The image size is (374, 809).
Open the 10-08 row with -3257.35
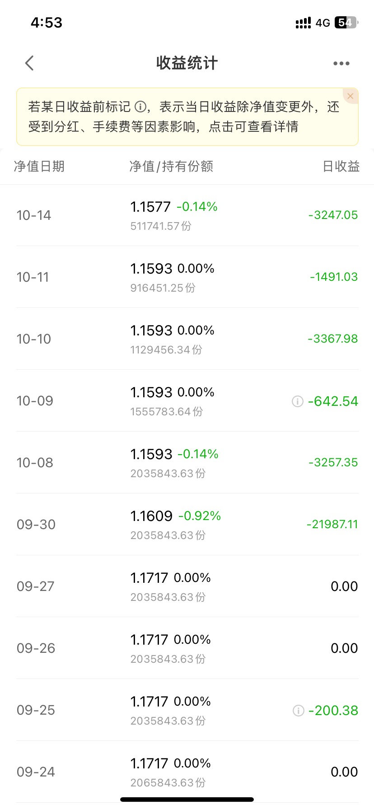(187, 462)
